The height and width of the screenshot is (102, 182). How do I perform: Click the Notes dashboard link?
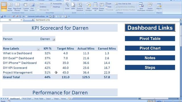[x=150, y=58]
